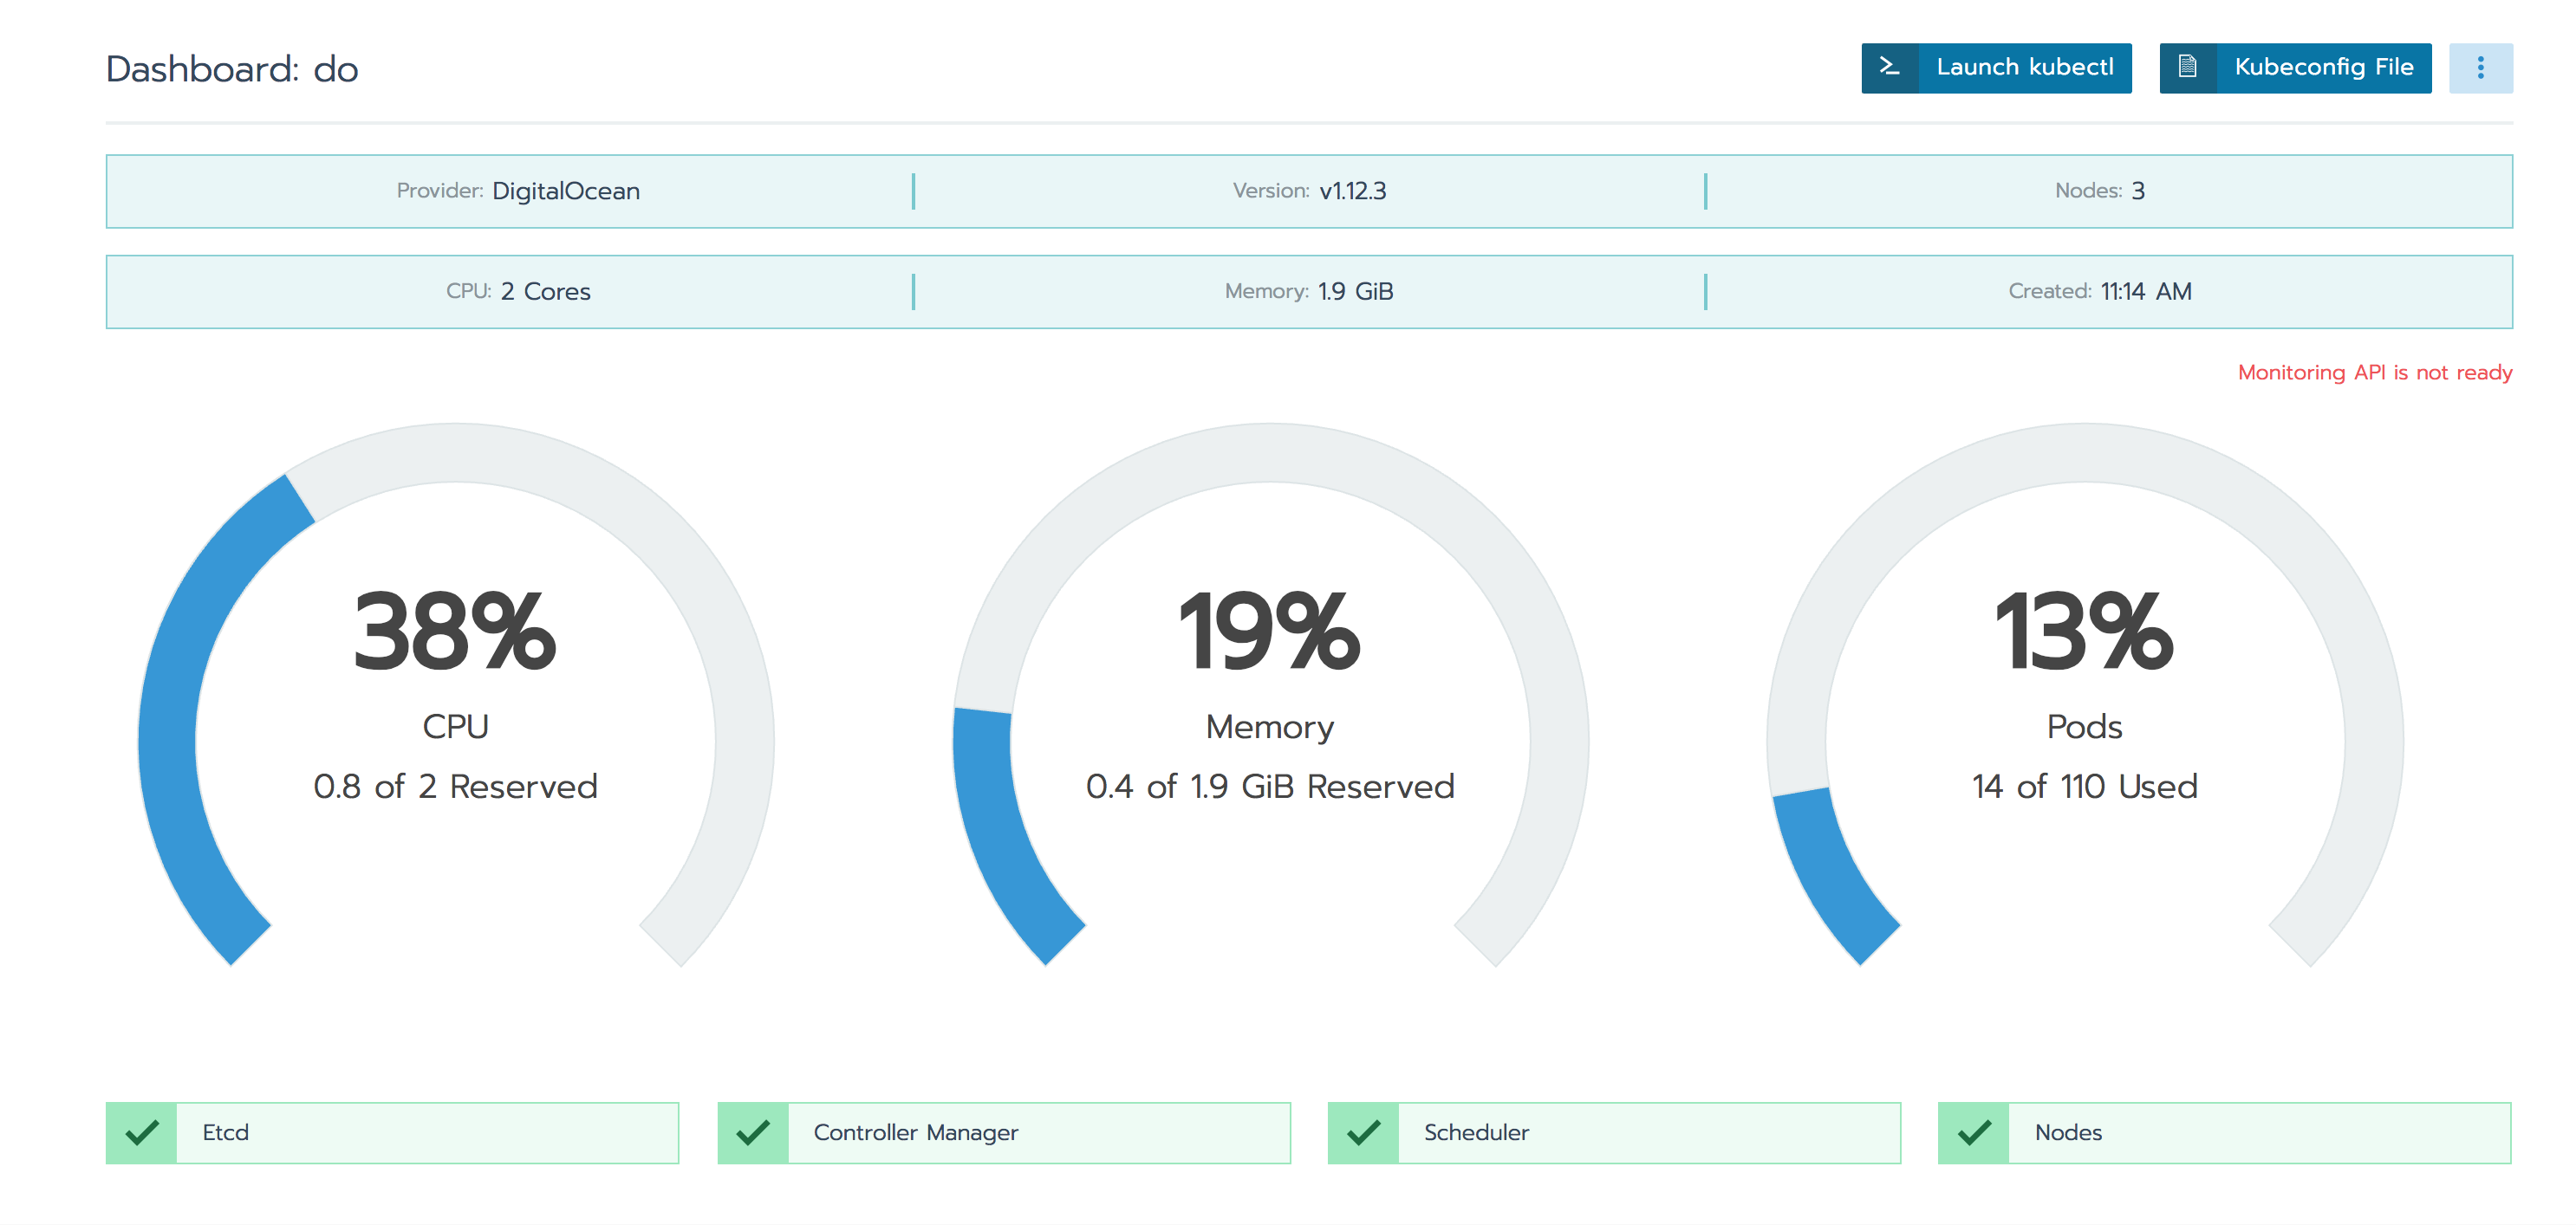Expand the Controller Manager status panel
Viewport: 2576px width, 1225px height.
[x=1005, y=1133]
